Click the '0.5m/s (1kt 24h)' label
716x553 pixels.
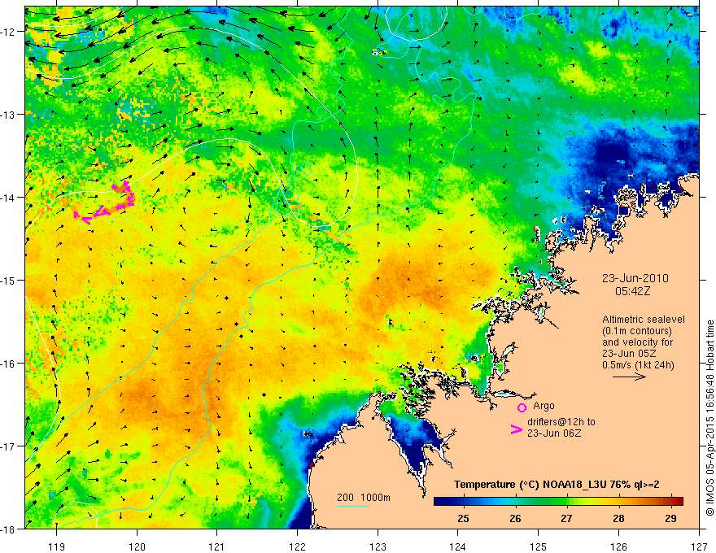click(x=638, y=364)
